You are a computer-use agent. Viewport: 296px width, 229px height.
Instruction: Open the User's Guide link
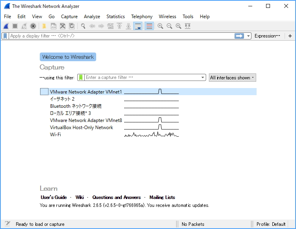(x=54, y=197)
